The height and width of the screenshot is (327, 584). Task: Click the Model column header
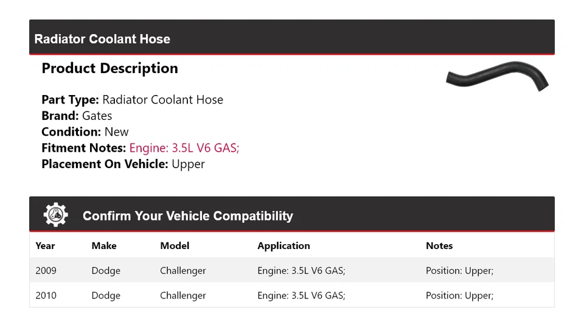(x=175, y=246)
